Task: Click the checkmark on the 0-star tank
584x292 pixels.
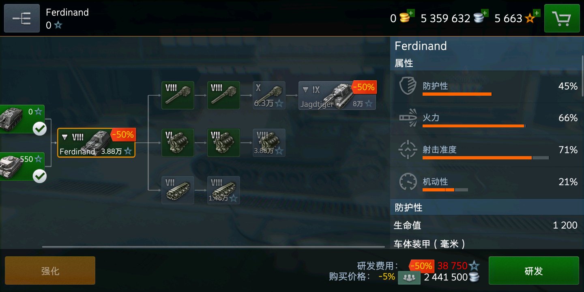Action: coord(39,129)
